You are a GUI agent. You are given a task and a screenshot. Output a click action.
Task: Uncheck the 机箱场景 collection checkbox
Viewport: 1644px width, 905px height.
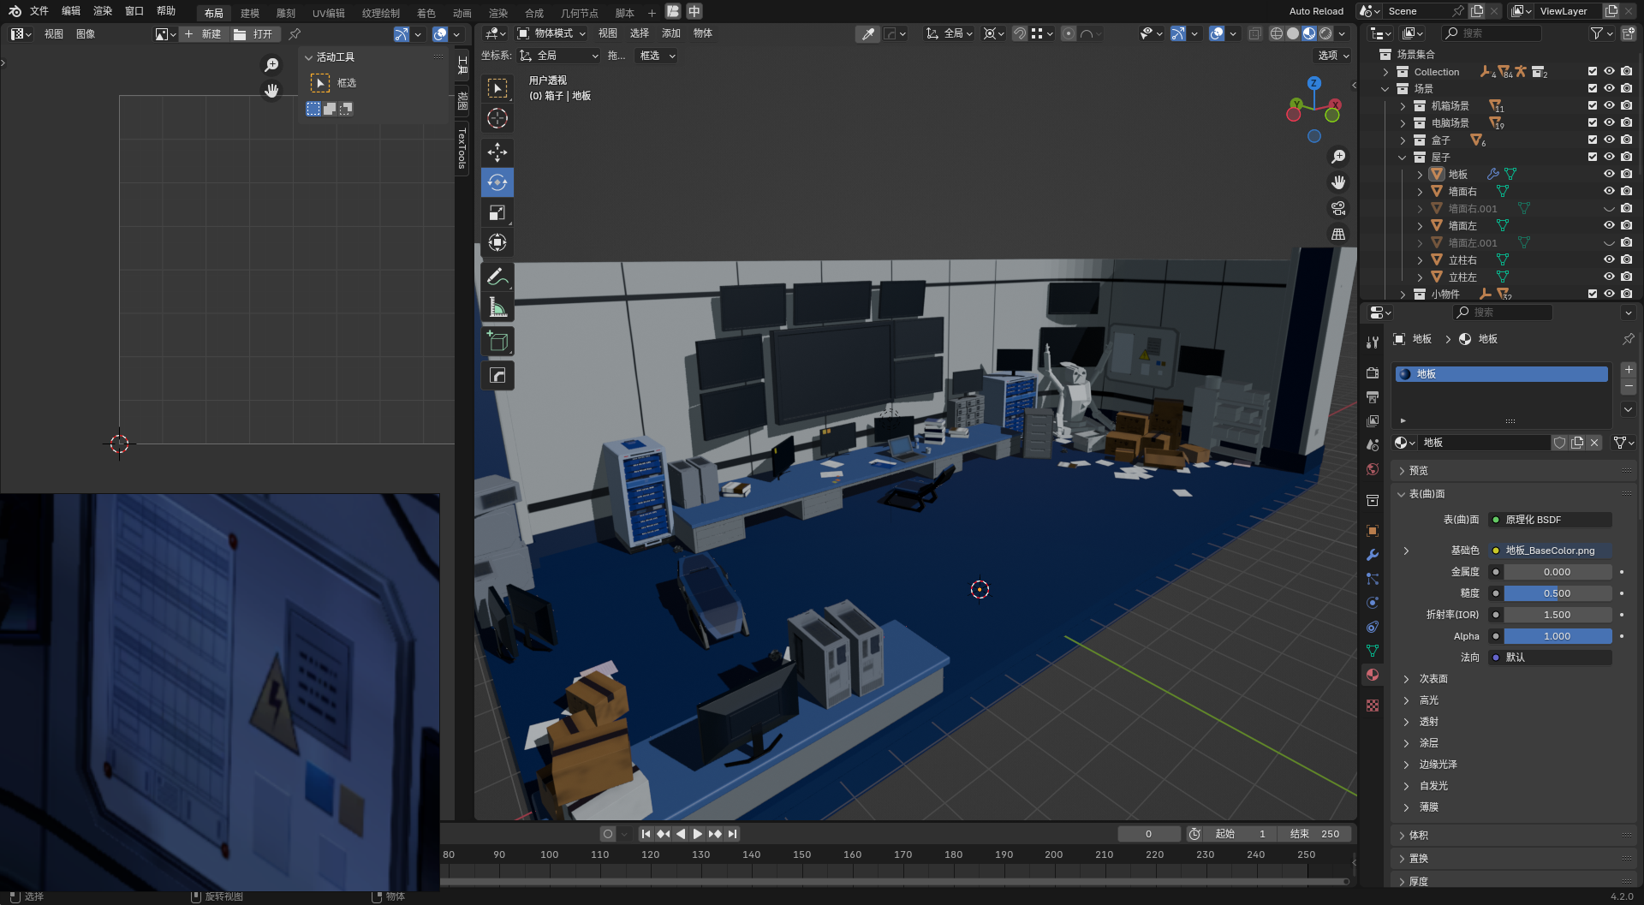pyautogui.click(x=1592, y=105)
